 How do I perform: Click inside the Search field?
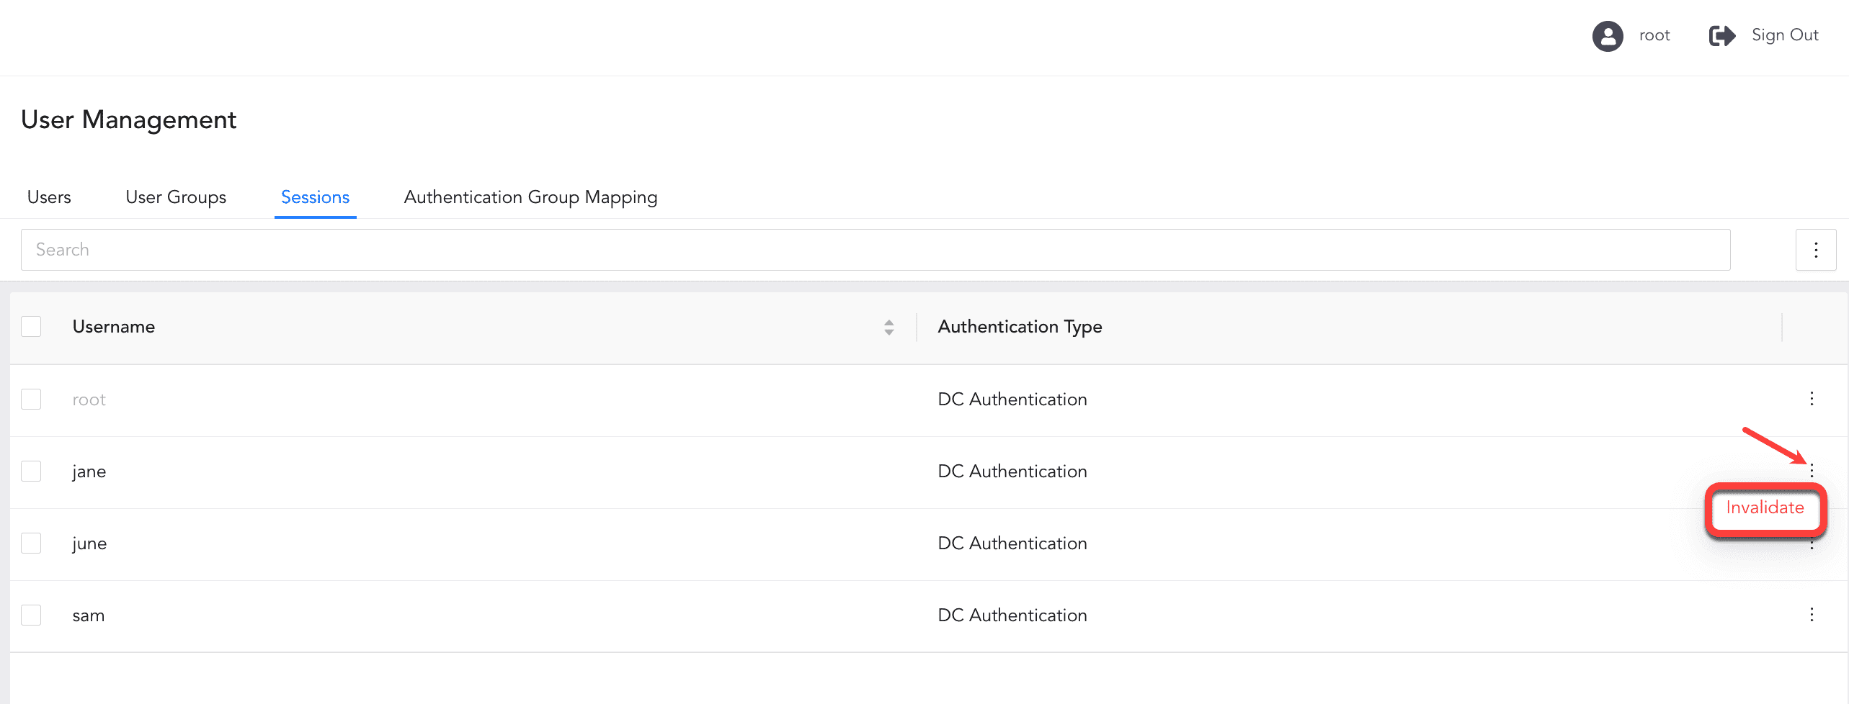point(504,249)
